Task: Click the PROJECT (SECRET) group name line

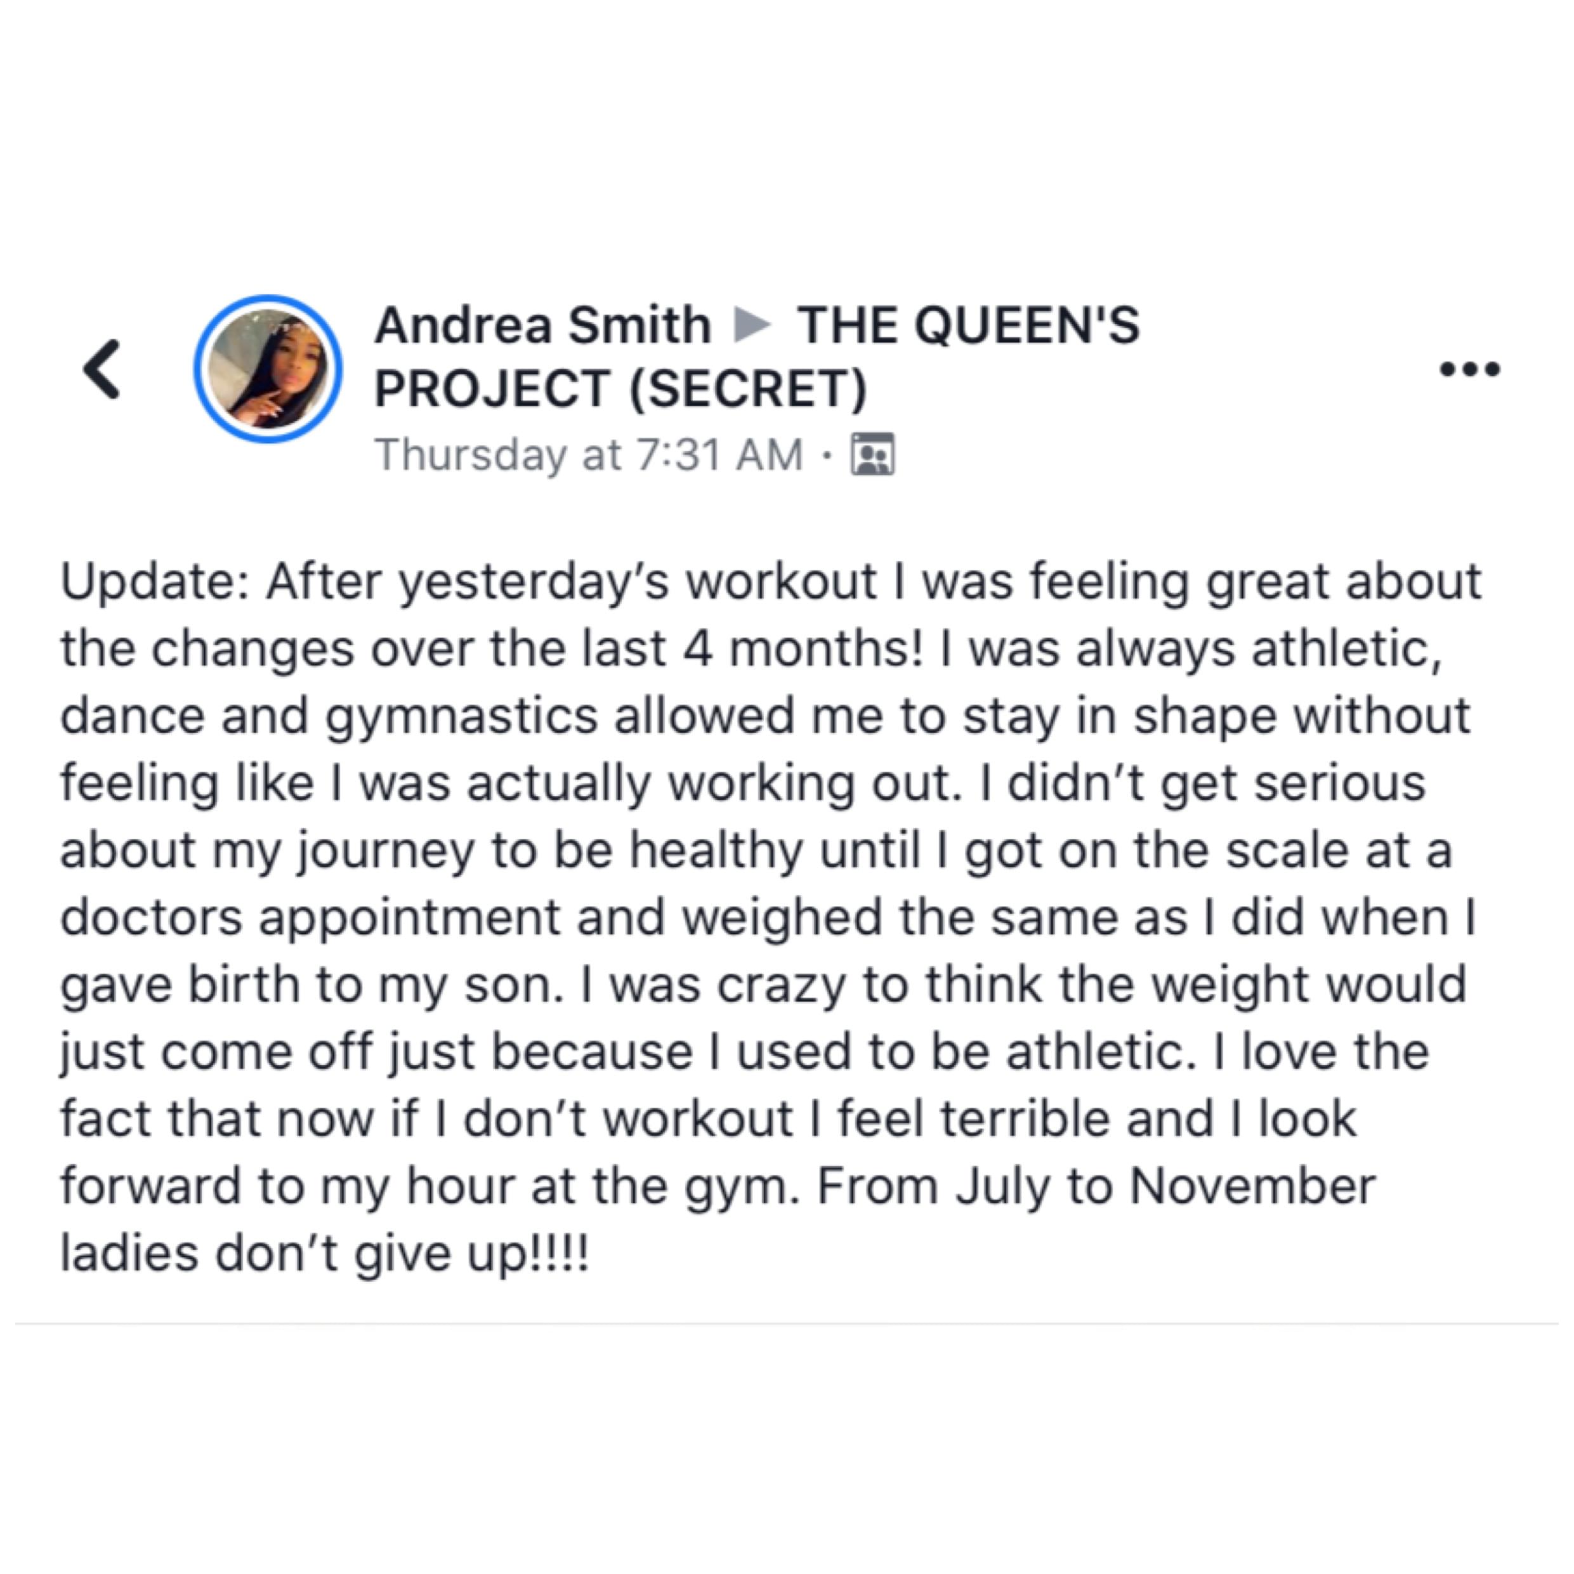Action: 621,388
